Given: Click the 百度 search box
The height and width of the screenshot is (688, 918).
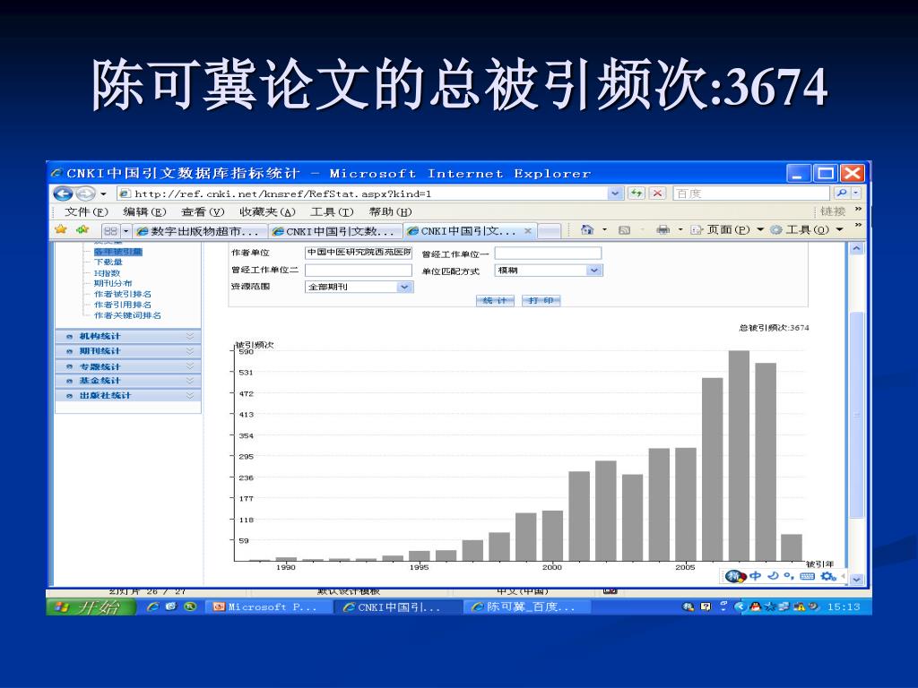Looking at the screenshot, I should coord(751,193).
